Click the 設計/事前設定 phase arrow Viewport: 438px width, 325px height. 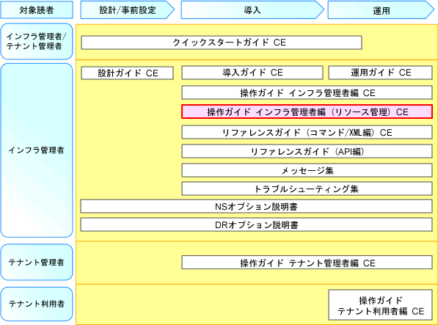click(x=128, y=10)
